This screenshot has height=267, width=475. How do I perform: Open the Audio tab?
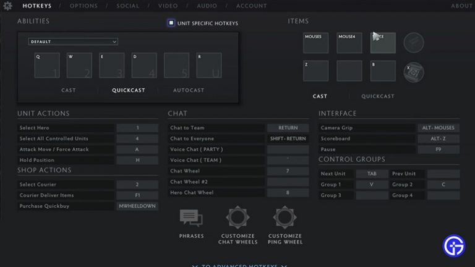pyautogui.click(x=207, y=6)
